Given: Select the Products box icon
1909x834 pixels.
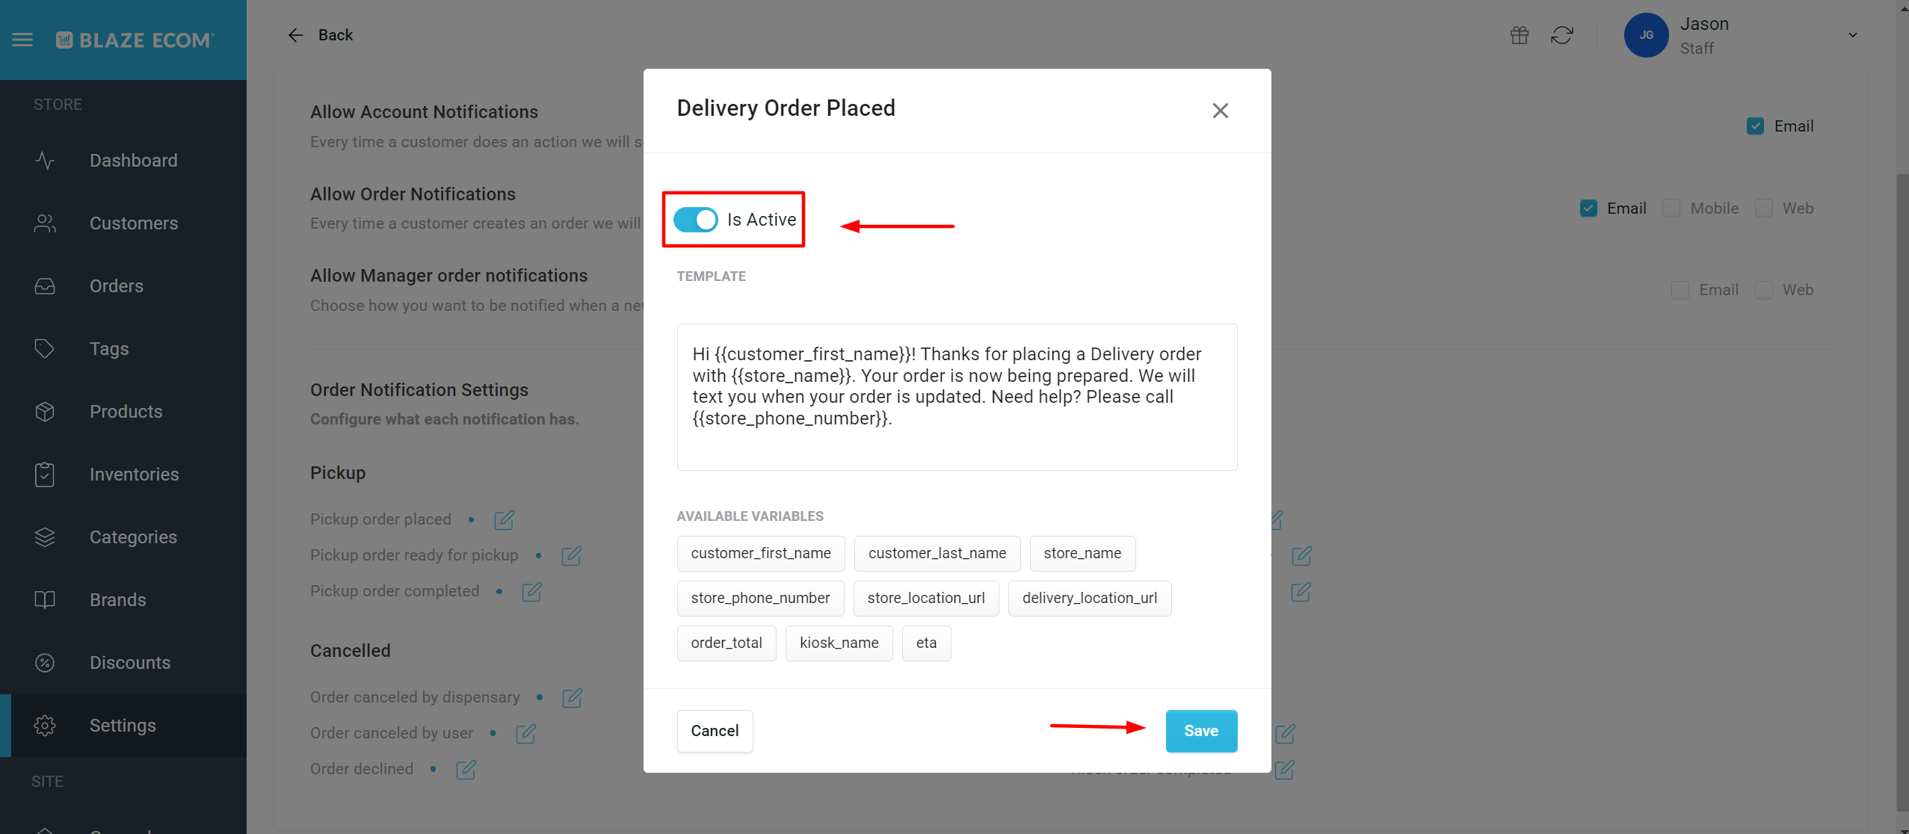Looking at the screenshot, I should 45,411.
